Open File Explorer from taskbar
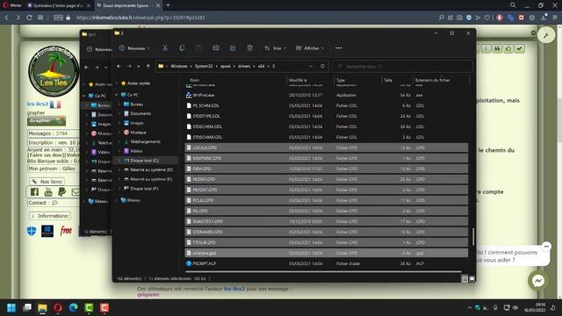This screenshot has width=562, height=316. [42, 308]
